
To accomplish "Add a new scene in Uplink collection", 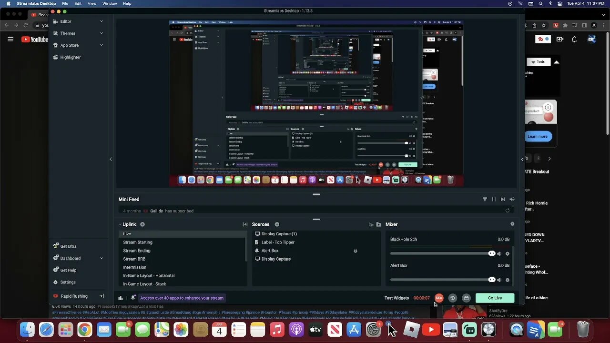I will [x=142, y=224].
